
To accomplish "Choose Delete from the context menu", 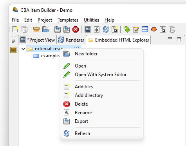I will 102,104.
